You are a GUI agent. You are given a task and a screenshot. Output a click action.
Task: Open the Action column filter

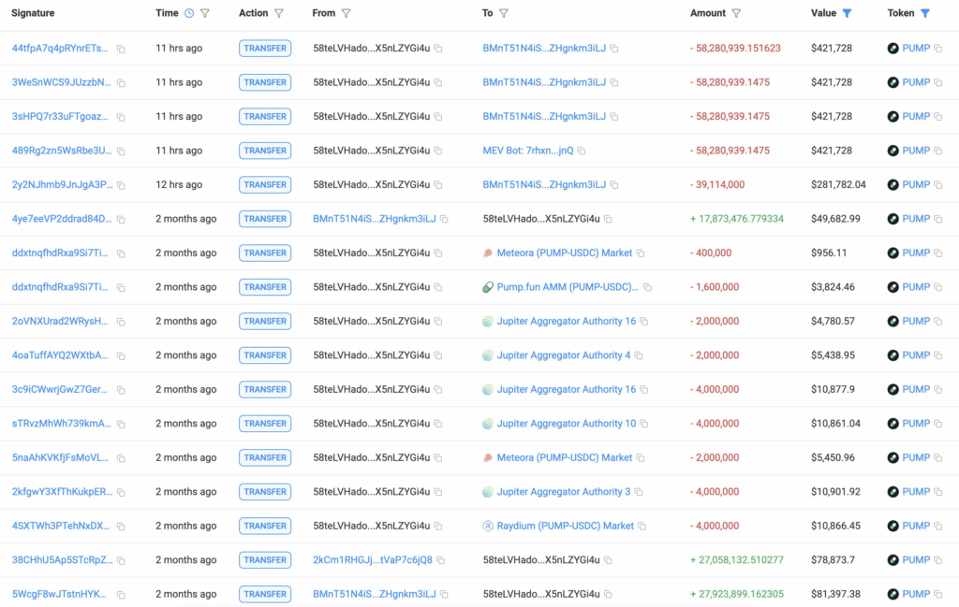coord(279,13)
